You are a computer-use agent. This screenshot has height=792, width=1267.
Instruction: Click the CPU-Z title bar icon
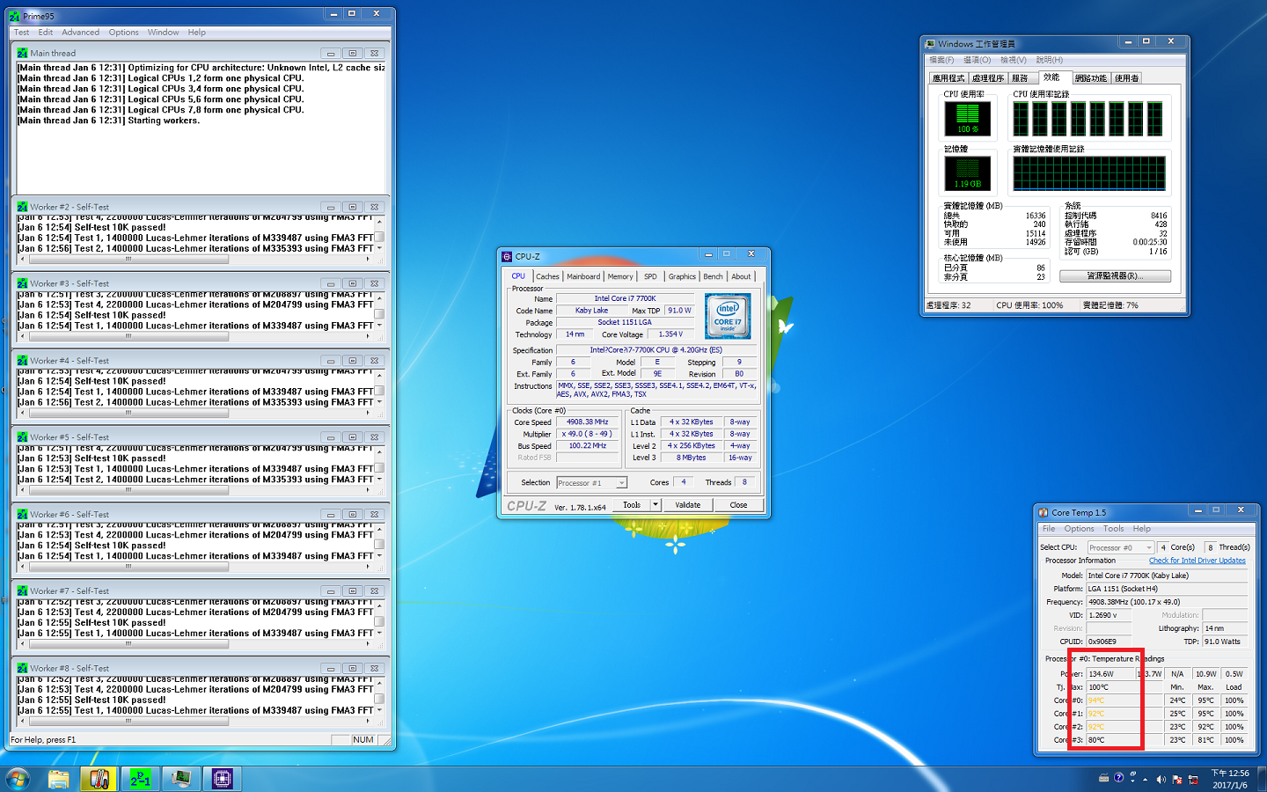coord(507,256)
